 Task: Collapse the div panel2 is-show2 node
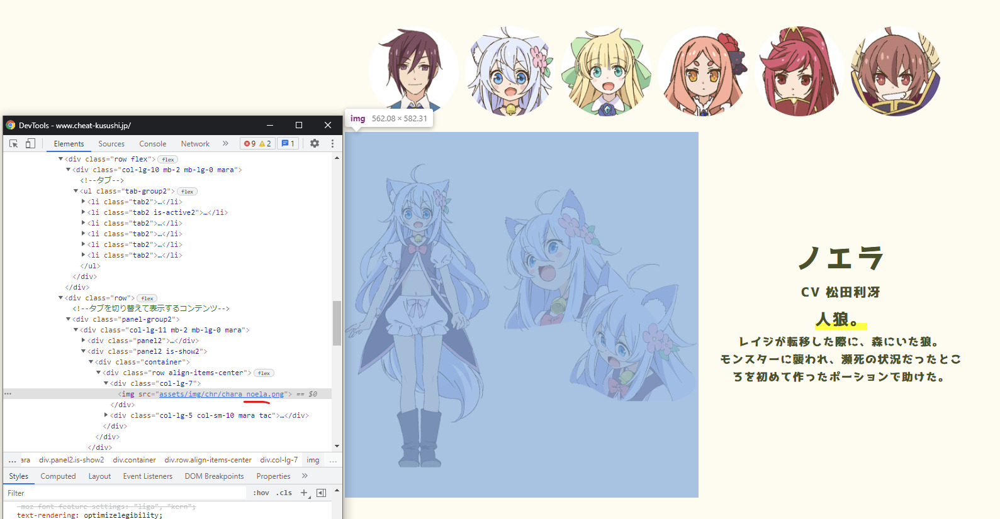pos(83,351)
